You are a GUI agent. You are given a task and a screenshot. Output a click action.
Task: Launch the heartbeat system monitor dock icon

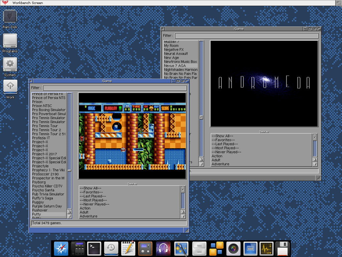click(x=267, y=248)
